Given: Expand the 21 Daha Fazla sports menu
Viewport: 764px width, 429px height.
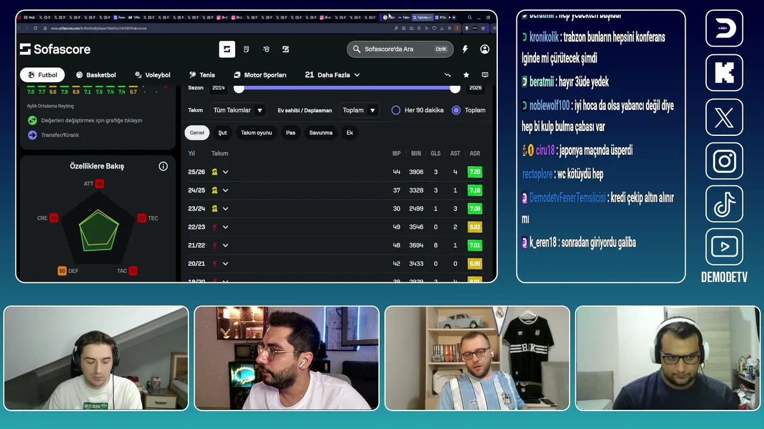Looking at the screenshot, I should 332,75.
